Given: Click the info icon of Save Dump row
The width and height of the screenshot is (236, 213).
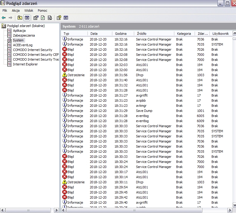Looking at the screenshot, I should click(65, 110).
